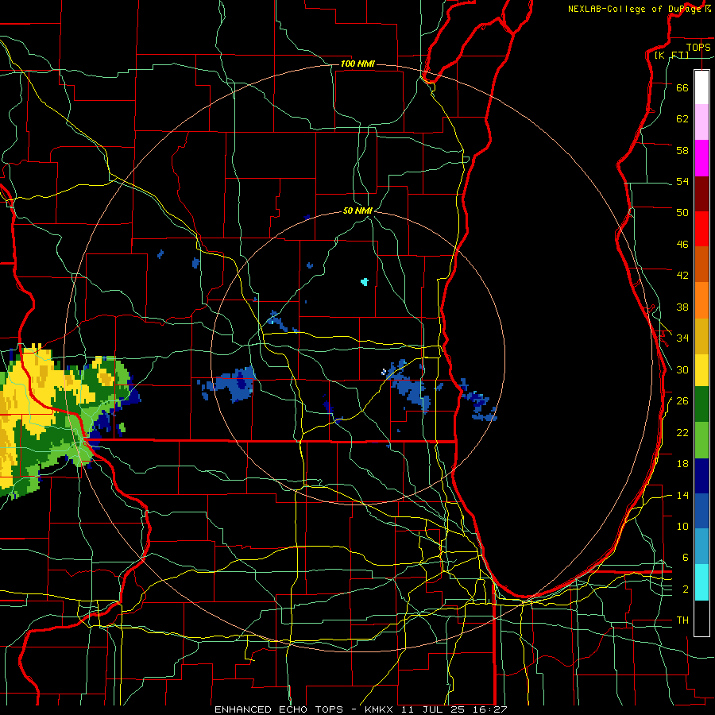Pick the dark green legend color band
This screenshot has height=715, width=715.
pyautogui.click(x=701, y=404)
